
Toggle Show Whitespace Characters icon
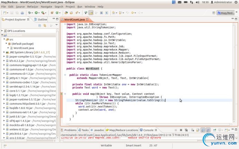point(107,13)
